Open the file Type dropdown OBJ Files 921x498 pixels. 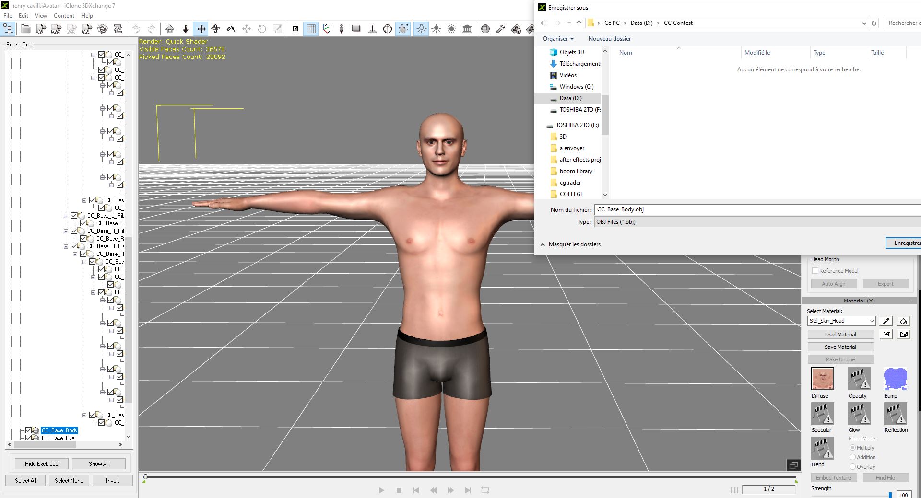pyautogui.click(x=757, y=222)
